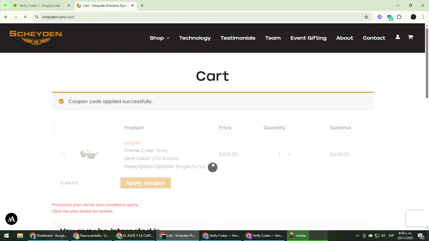Select the Cart Scheyden browser tab
Viewport: 429px width, 241px height.
105,5
